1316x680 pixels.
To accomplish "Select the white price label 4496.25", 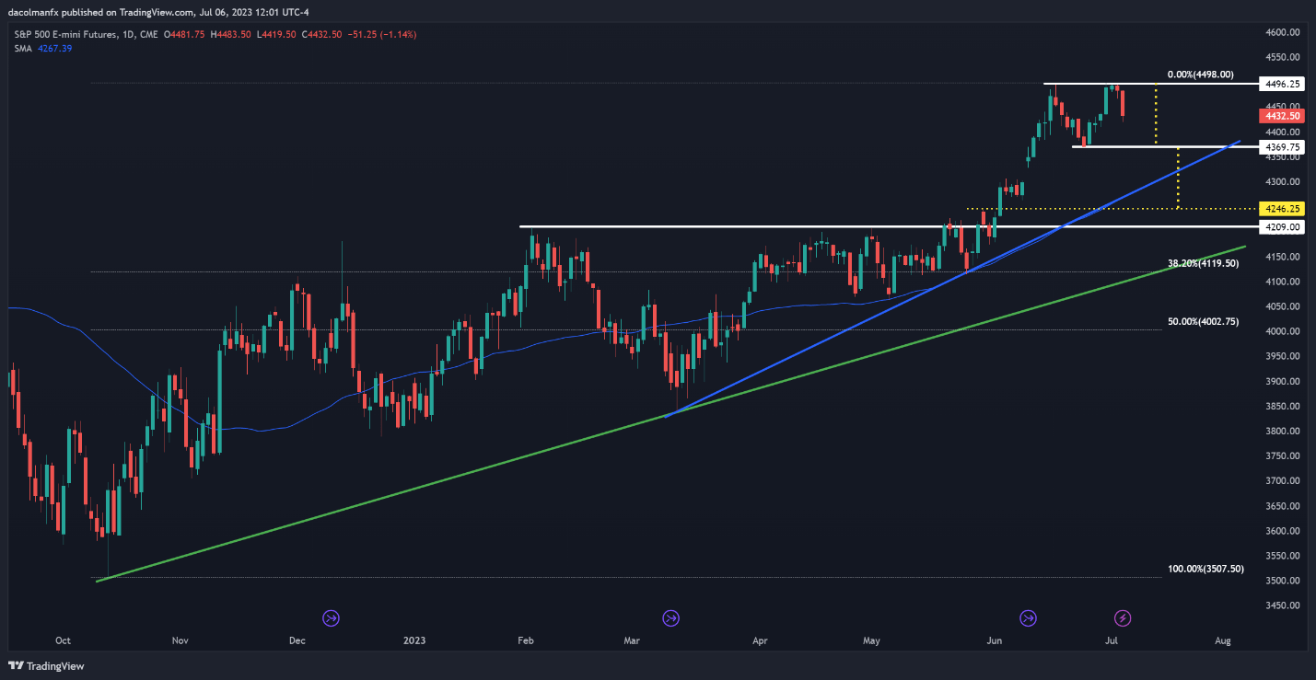I will point(1281,84).
